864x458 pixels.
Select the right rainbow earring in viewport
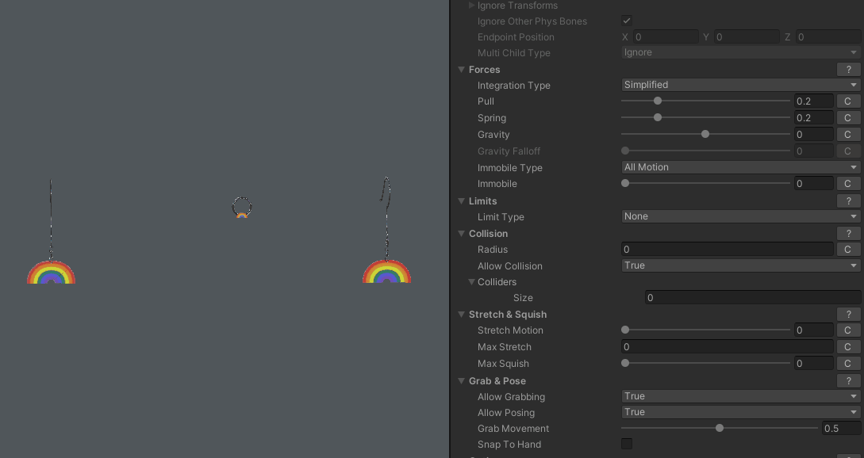tap(386, 272)
